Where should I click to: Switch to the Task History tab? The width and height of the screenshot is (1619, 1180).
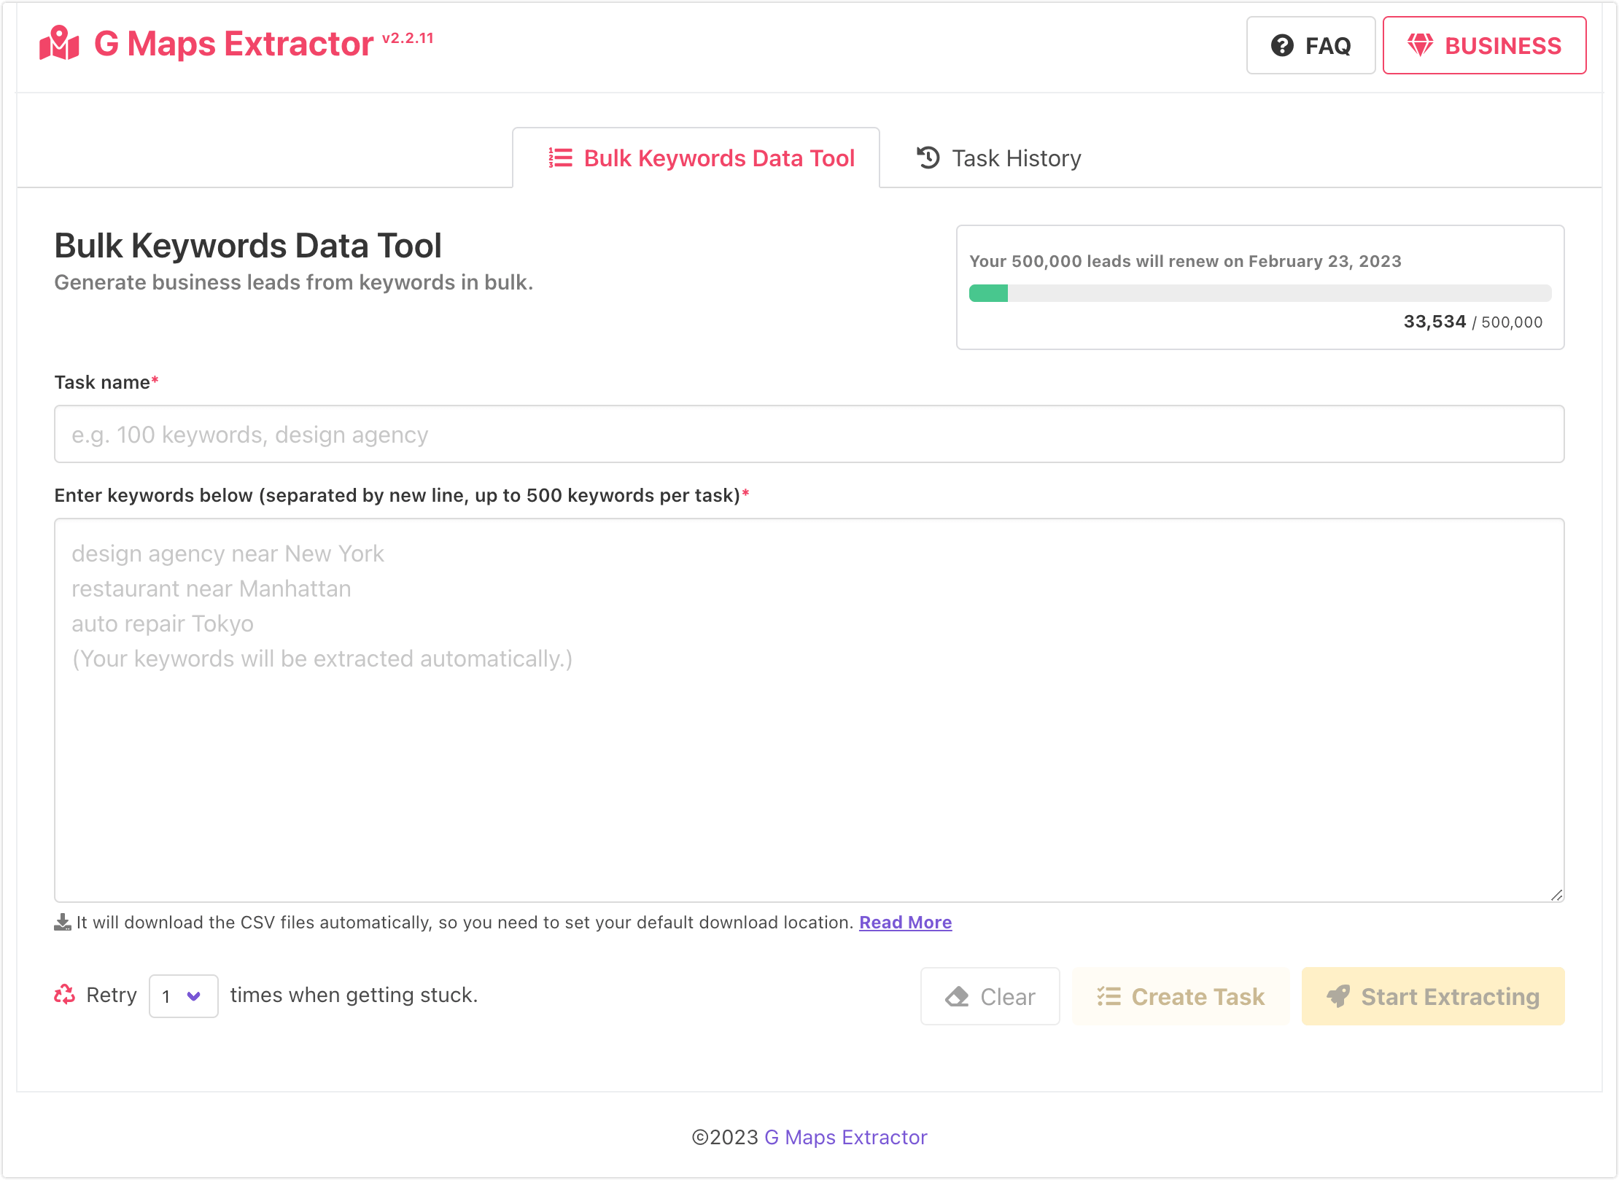998,158
